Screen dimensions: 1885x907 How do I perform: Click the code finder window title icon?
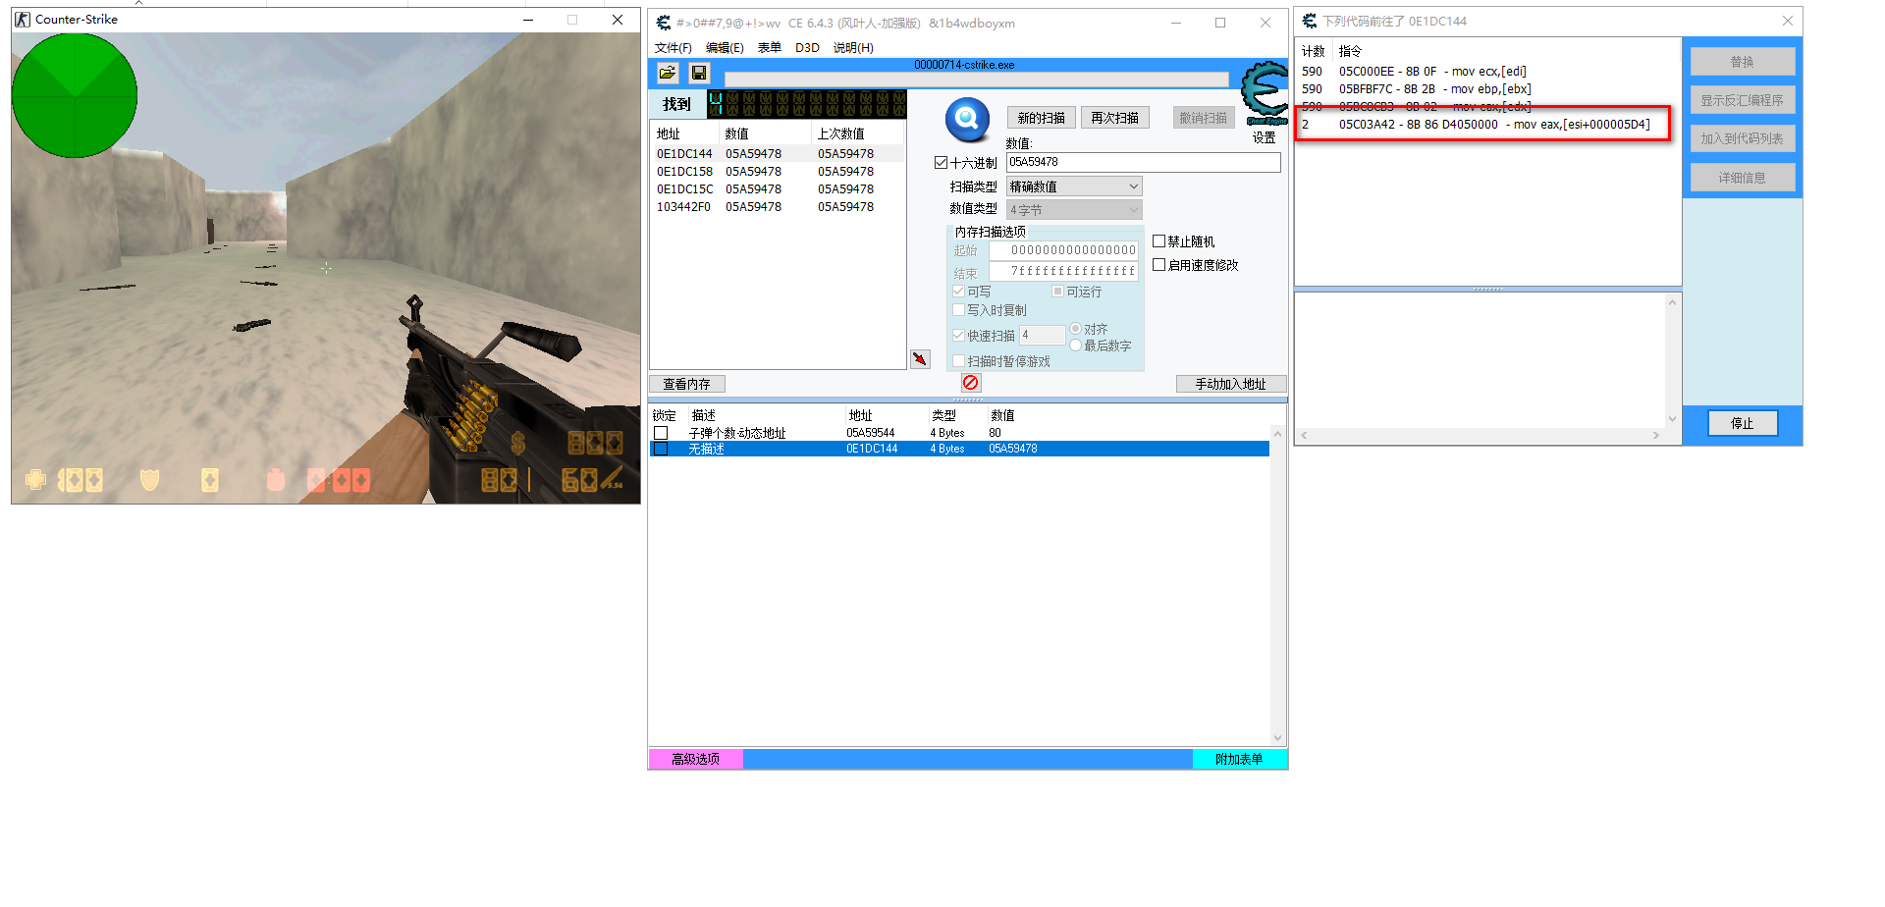[x=1310, y=21]
